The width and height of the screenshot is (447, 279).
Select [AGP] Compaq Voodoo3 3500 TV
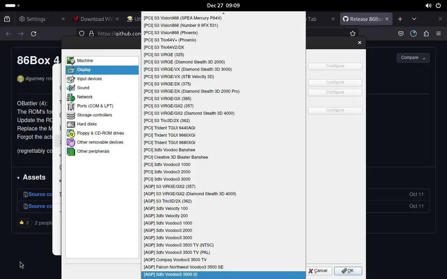223,260
